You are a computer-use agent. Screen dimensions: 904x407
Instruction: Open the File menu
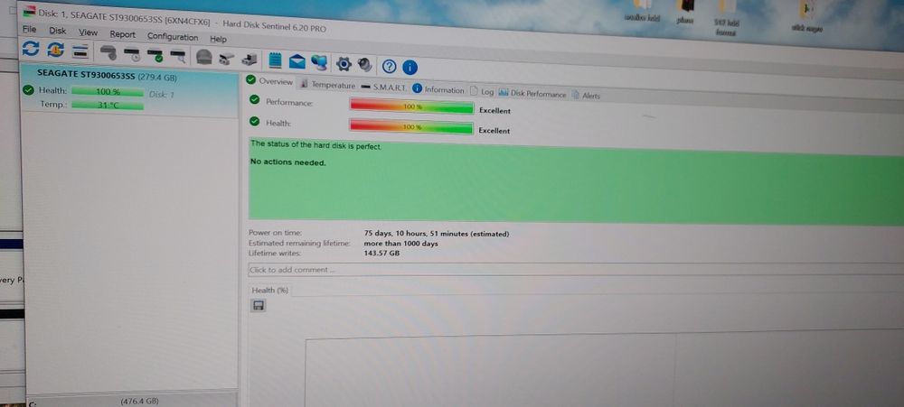coord(29,29)
